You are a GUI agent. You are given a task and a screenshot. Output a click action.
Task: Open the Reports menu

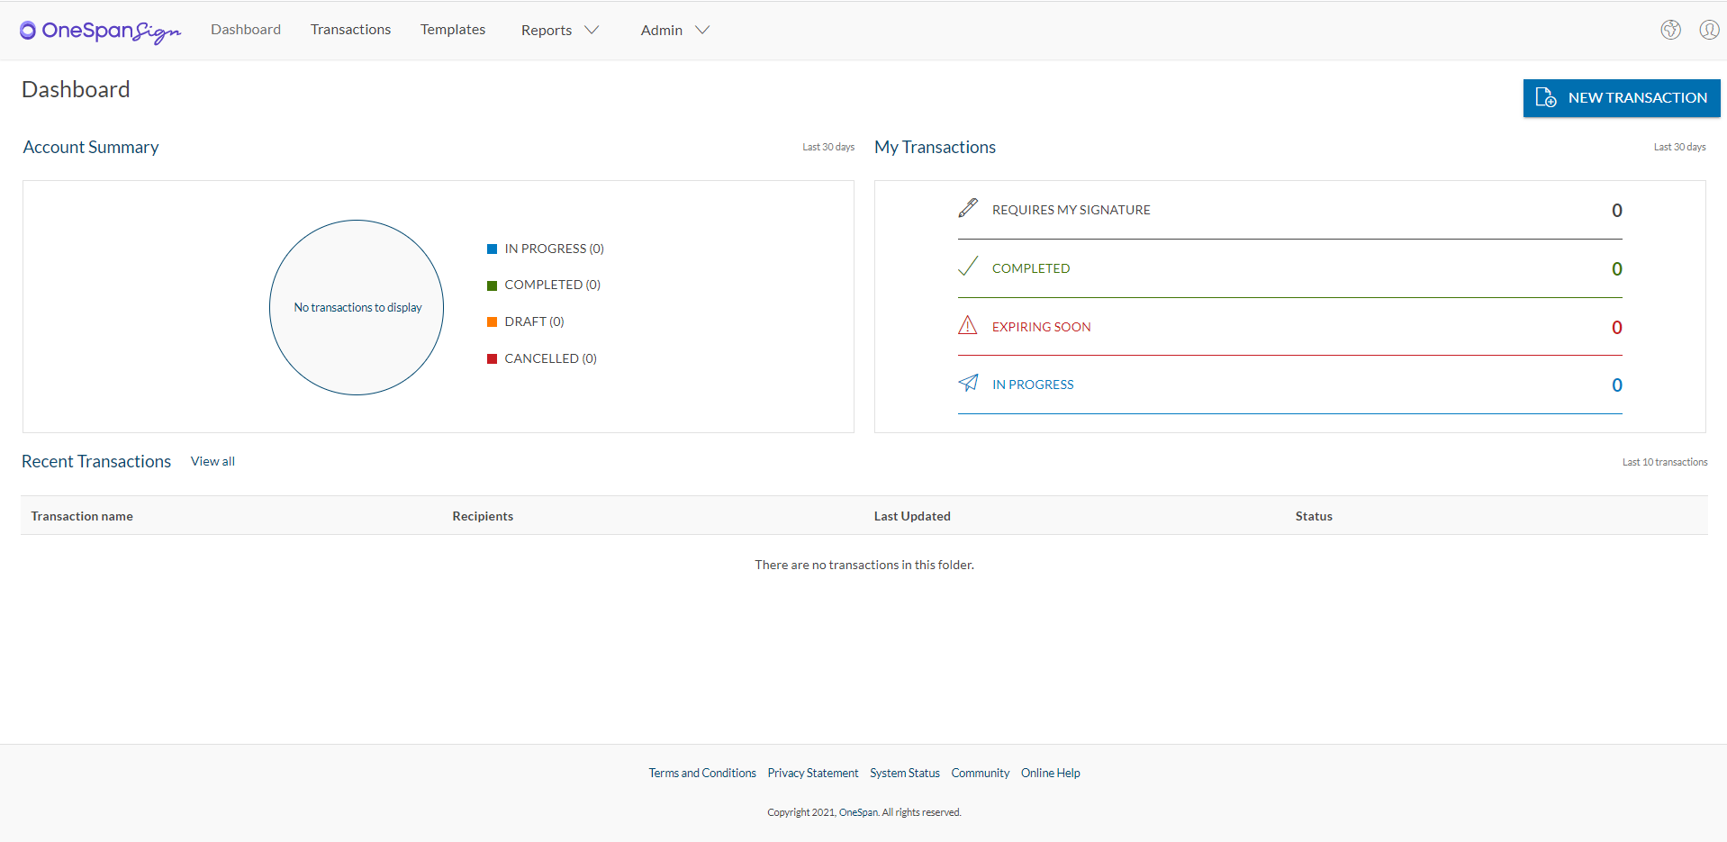(x=547, y=31)
